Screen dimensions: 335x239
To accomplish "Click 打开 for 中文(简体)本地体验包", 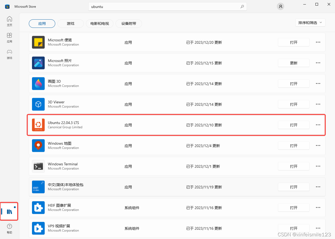I will point(294,187).
